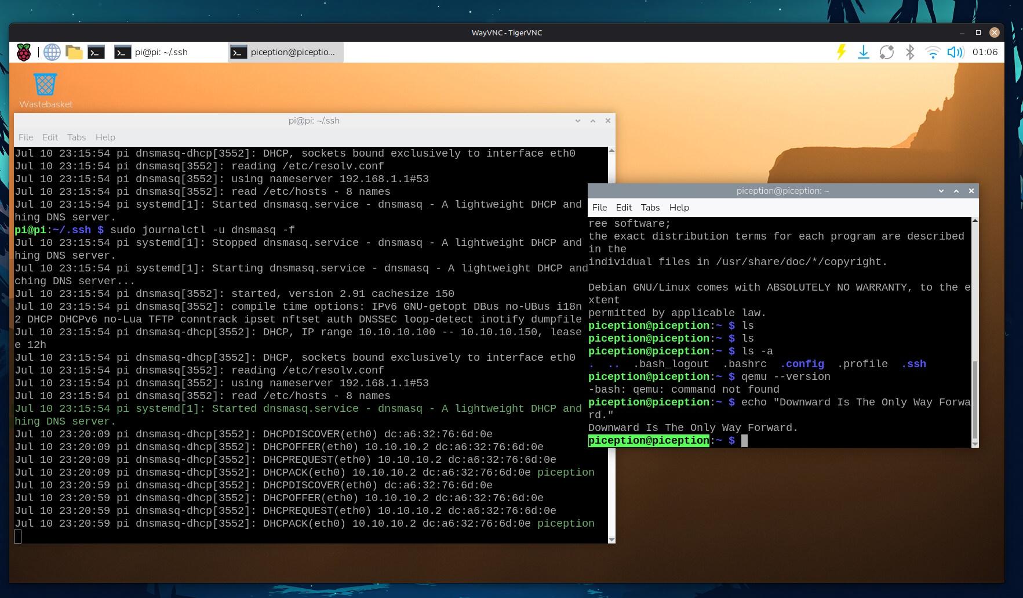Open the Bluetooth tray menu
Image resolution: width=1023 pixels, height=598 pixels.
pyautogui.click(x=910, y=52)
